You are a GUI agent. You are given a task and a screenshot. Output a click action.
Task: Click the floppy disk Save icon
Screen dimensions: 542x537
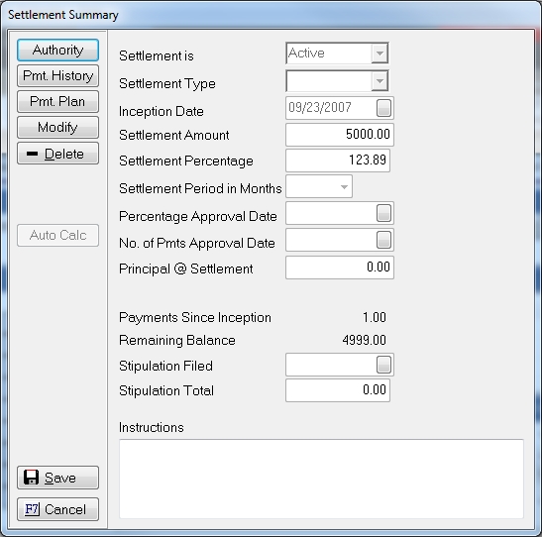point(31,478)
